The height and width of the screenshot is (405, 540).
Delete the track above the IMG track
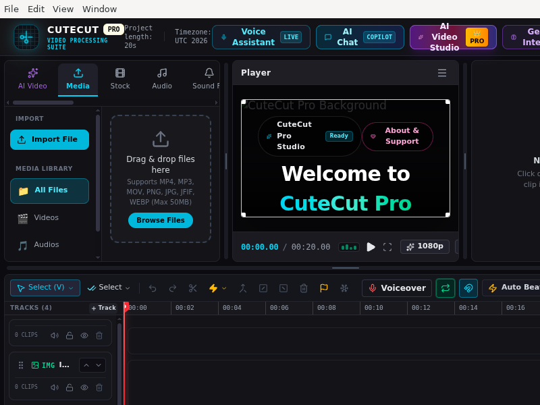coord(99,335)
